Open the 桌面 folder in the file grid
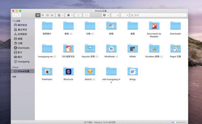 pyautogui.click(x=133, y=26)
